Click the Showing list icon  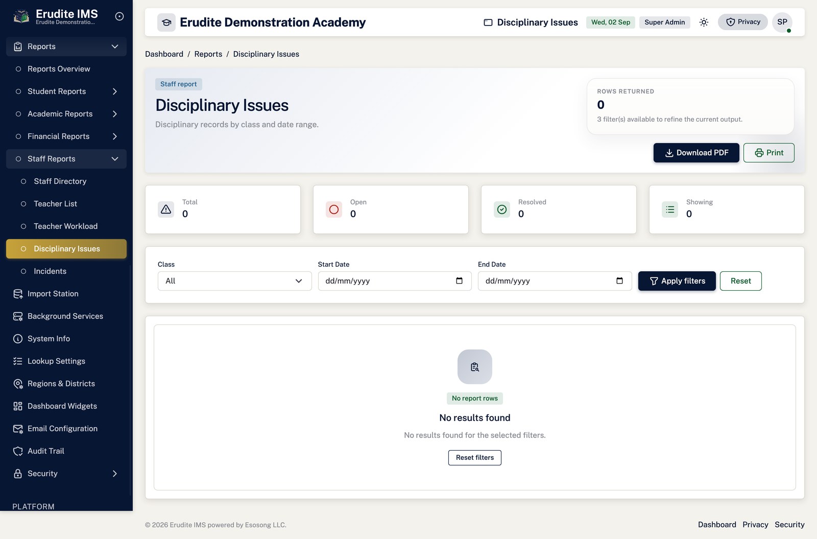point(670,209)
